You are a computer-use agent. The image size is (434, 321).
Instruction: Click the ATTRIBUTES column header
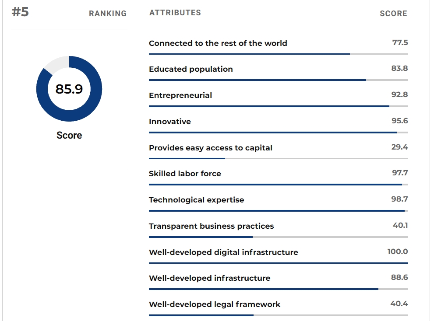point(175,13)
